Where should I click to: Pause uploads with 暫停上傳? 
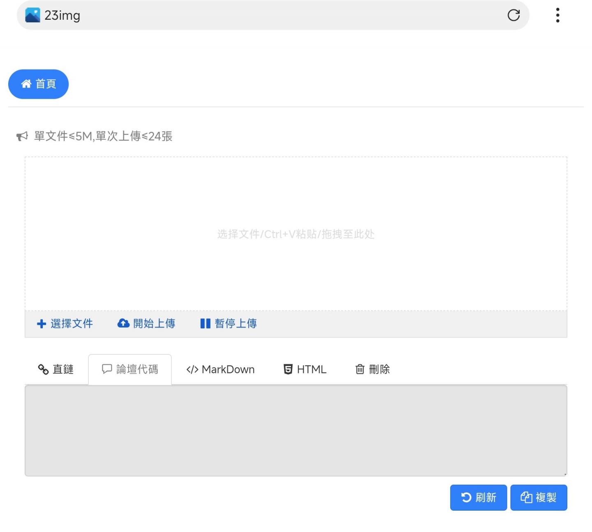[228, 324]
